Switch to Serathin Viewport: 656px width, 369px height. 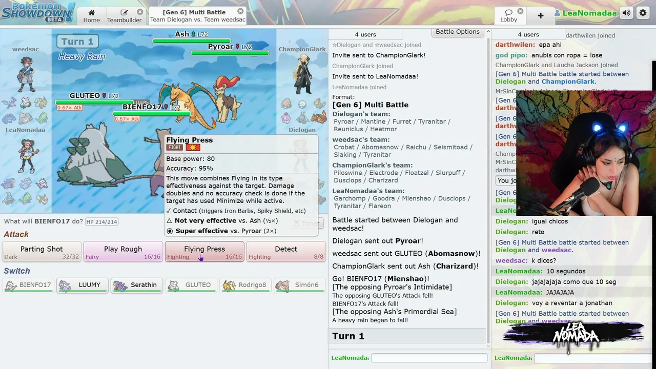[137, 285]
